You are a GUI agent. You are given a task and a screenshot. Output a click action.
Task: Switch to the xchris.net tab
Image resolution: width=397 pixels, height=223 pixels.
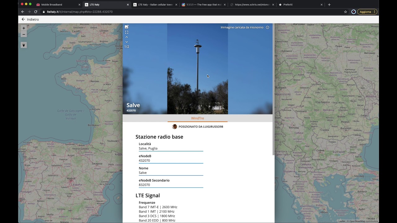[x=252, y=5]
